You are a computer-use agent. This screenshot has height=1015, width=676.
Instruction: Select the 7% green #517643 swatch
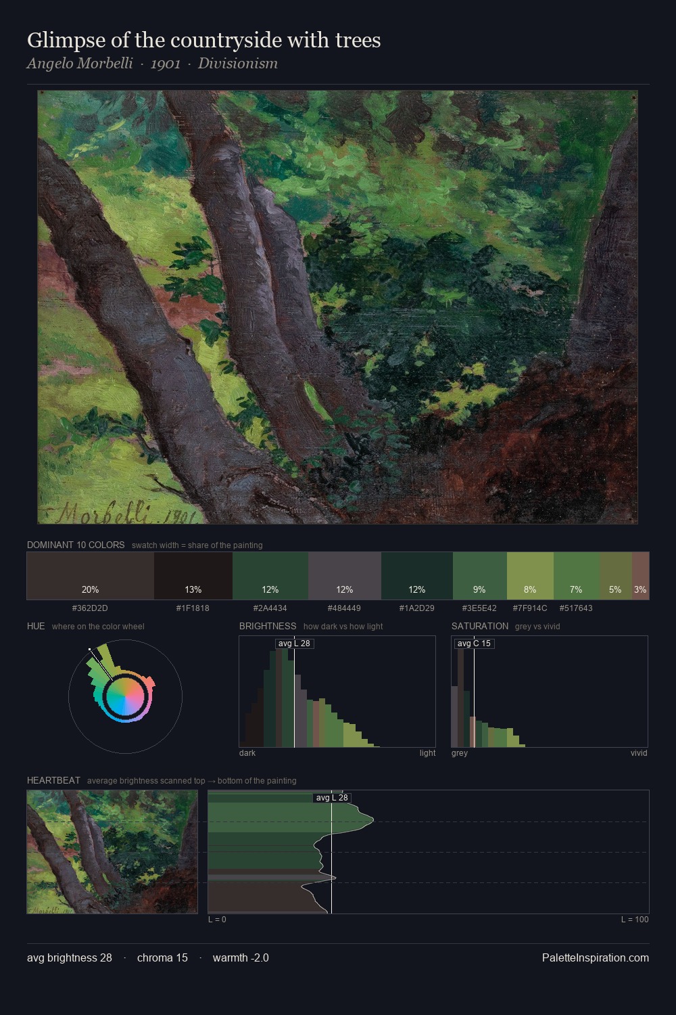click(x=577, y=576)
